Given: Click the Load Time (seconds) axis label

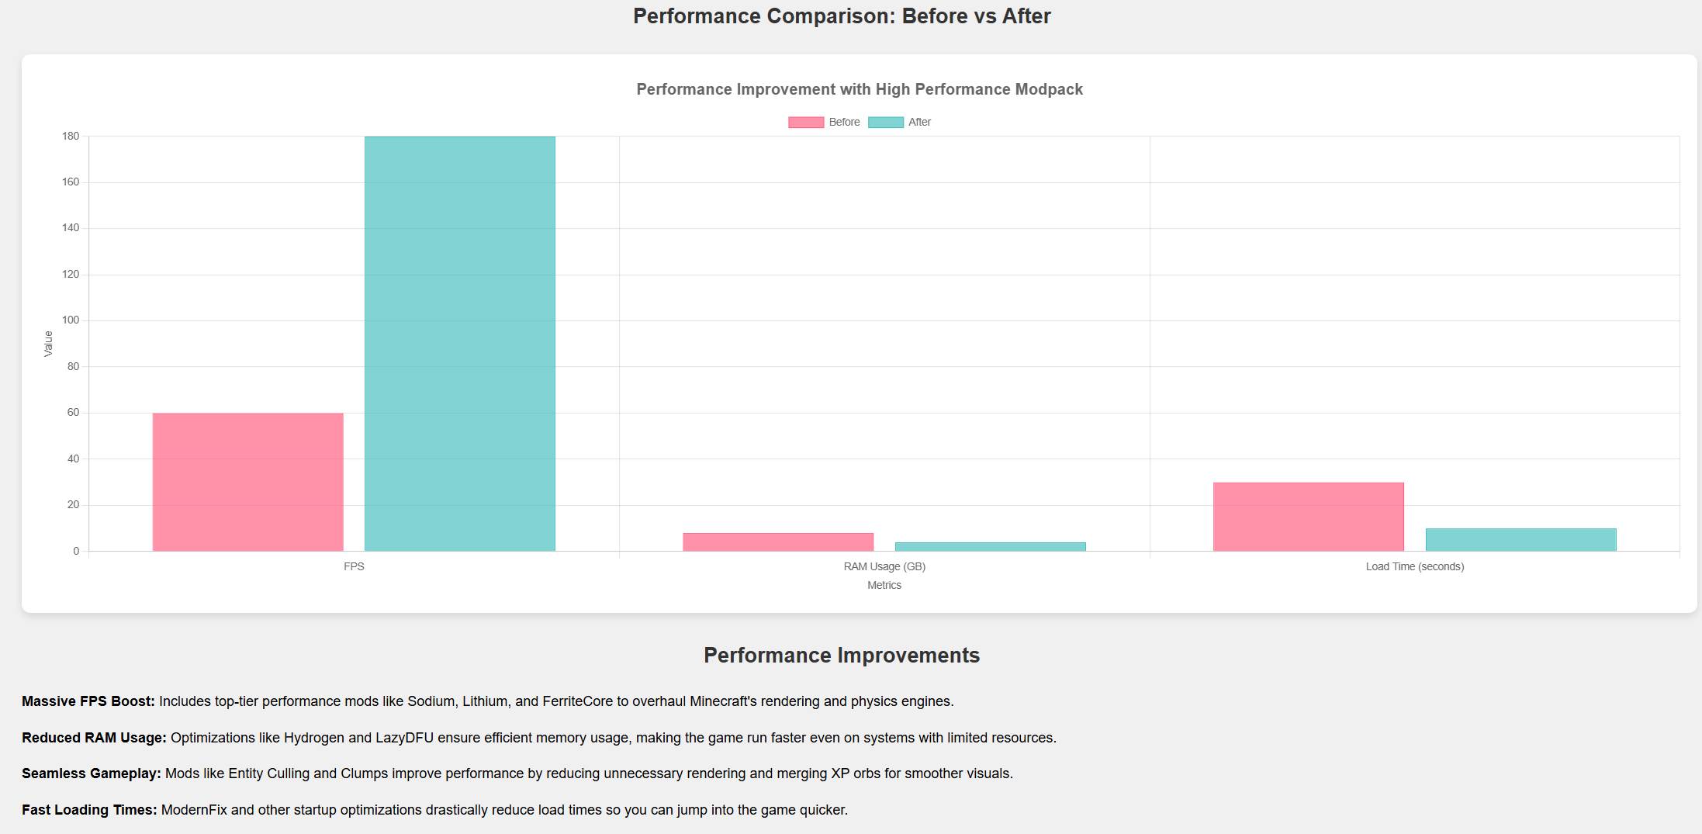Looking at the screenshot, I should click(1414, 567).
